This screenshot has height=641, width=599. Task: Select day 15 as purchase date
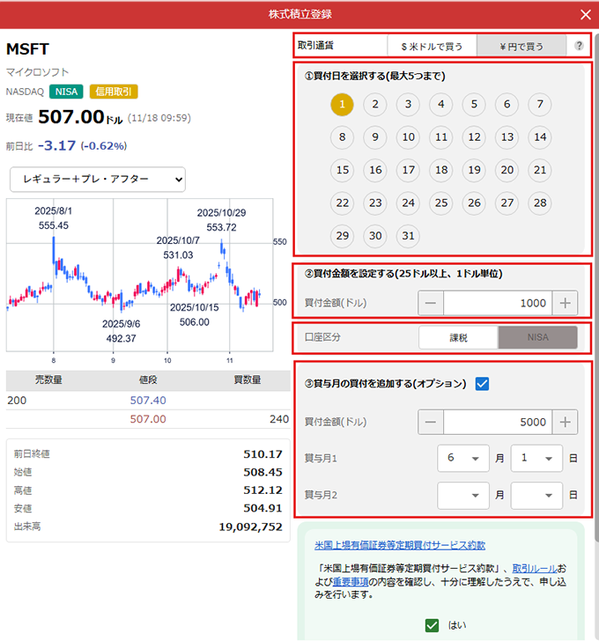(x=343, y=171)
